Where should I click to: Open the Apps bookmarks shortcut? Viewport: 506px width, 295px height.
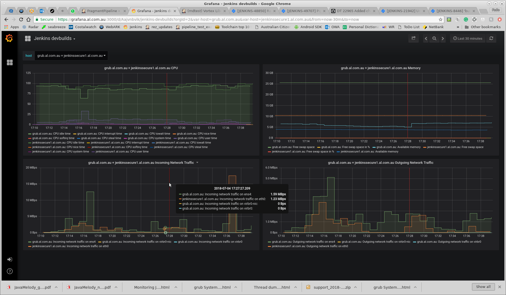click(x=12, y=27)
